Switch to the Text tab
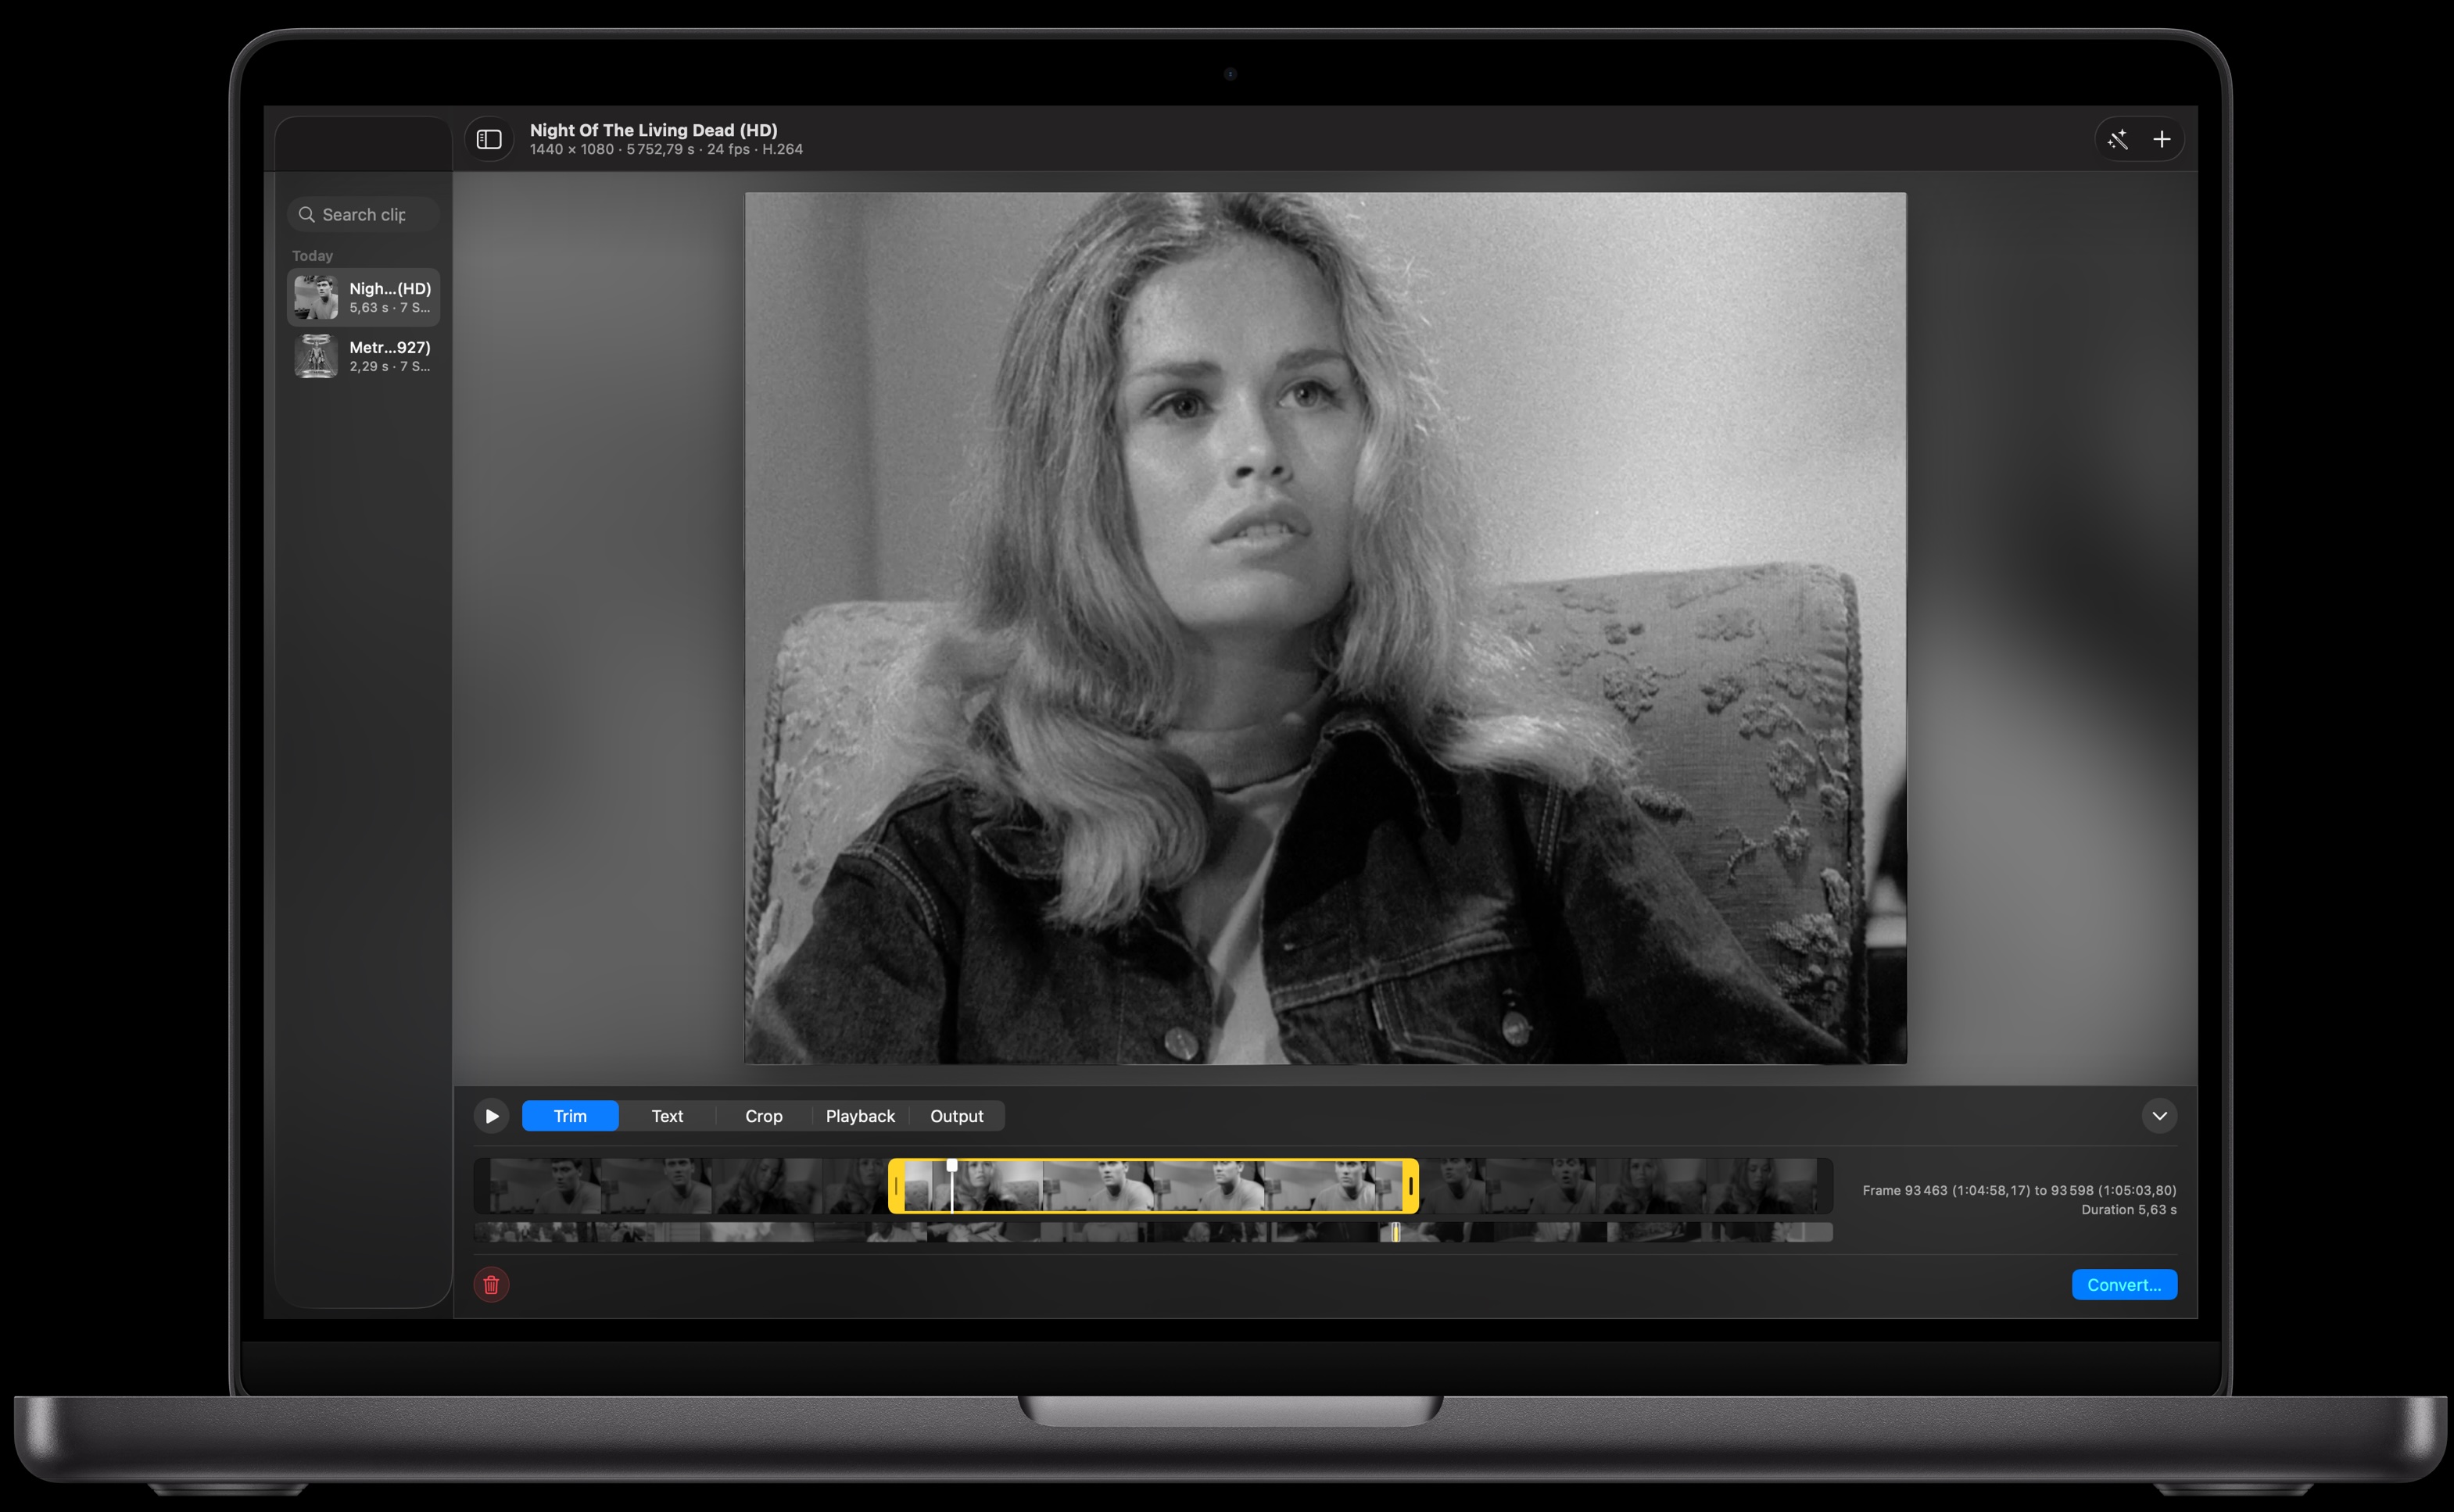 point(668,1116)
